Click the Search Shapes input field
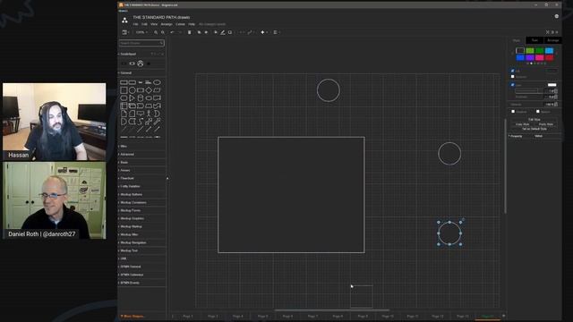Image resolution: width=573 pixels, height=322 pixels. [x=141, y=43]
